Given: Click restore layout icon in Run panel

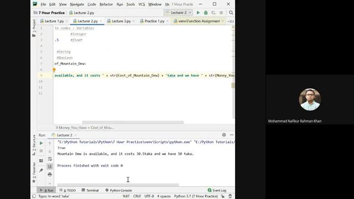Looking at the screenshot, I should [x=41, y=161].
